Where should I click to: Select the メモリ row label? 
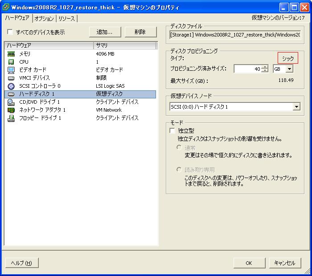25,54
